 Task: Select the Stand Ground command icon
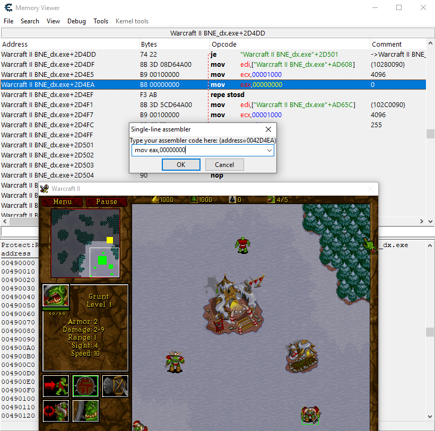point(85,411)
